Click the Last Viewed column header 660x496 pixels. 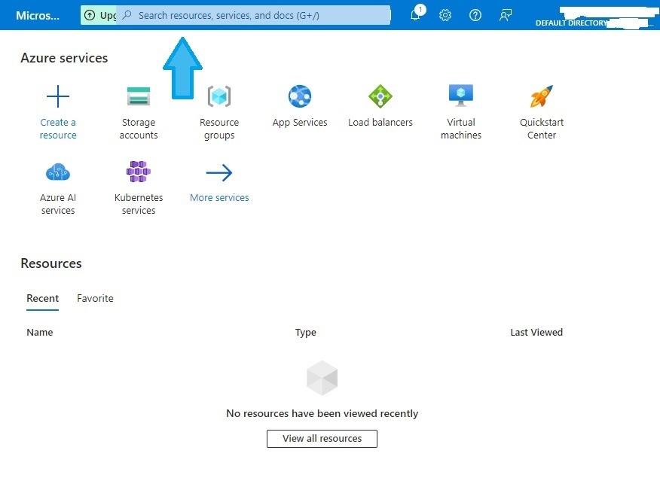tap(536, 333)
